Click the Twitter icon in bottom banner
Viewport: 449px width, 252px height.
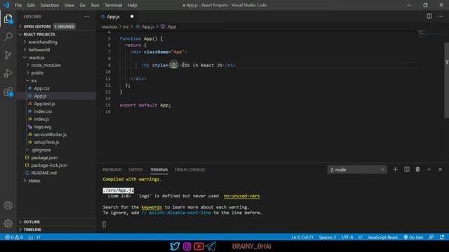pyautogui.click(x=175, y=246)
